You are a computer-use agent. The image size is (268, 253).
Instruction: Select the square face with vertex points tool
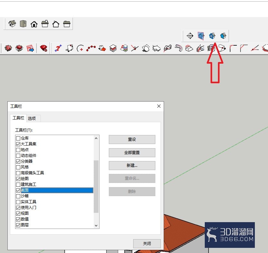69,48
